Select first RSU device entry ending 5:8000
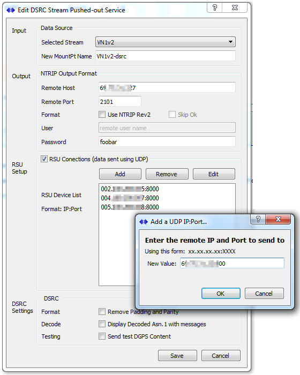Image resolution: width=300 pixels, height=375 pixels. 130,189
